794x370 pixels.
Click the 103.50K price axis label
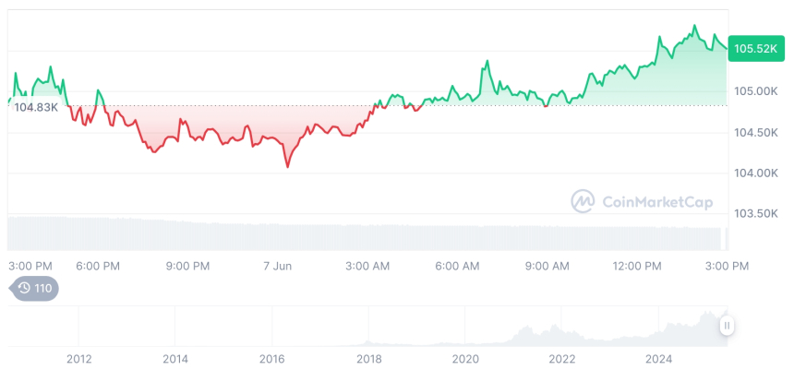coord(754,213)
